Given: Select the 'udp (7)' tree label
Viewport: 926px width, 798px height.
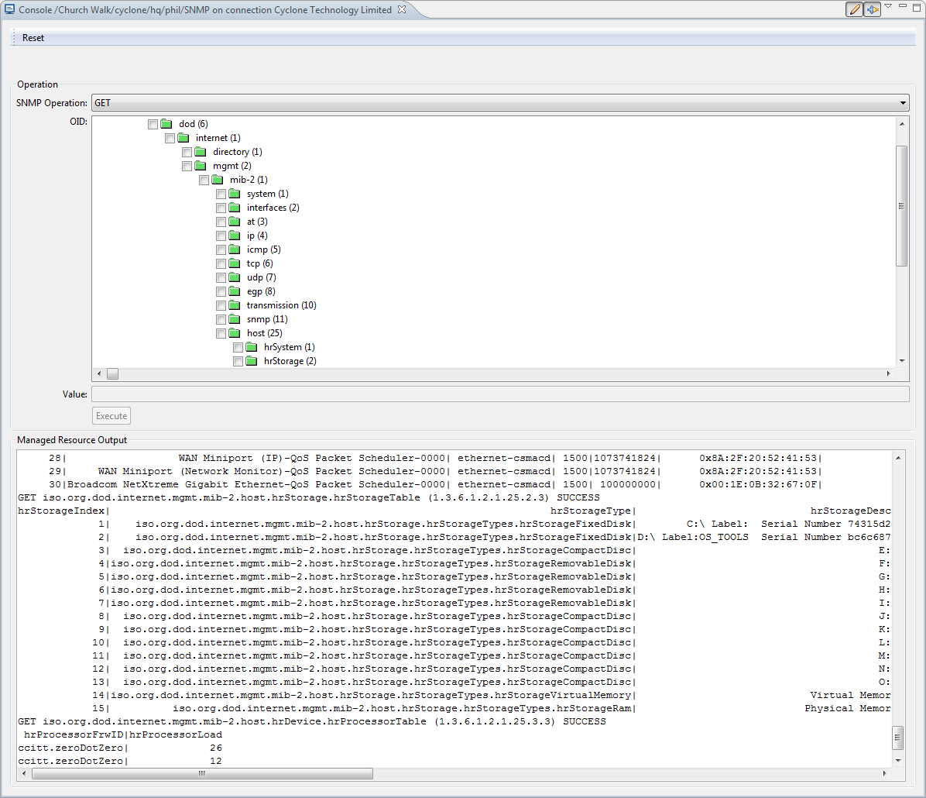Looking at the screenshot, I should (261, 278).
